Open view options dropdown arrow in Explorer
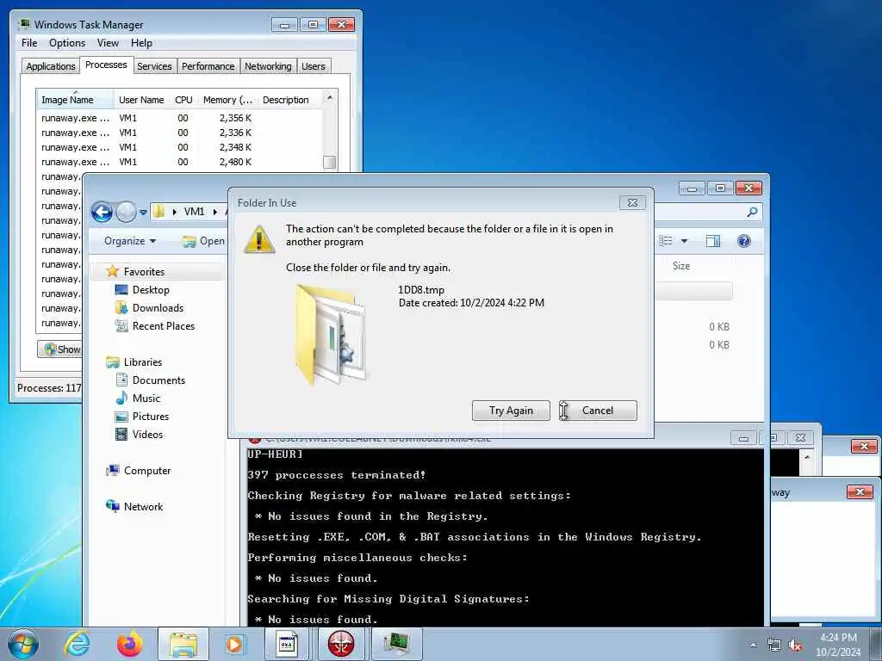The image size is (882, 661). click(x=685, y=241)
